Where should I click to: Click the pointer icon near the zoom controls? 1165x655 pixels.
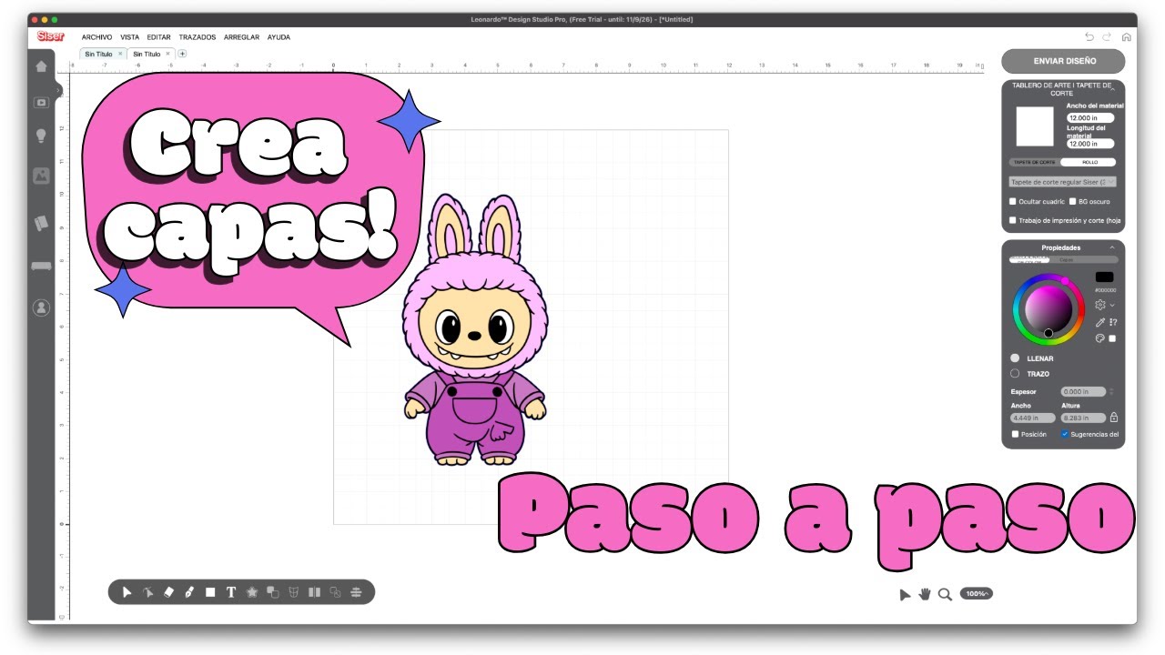pos(905,594)
